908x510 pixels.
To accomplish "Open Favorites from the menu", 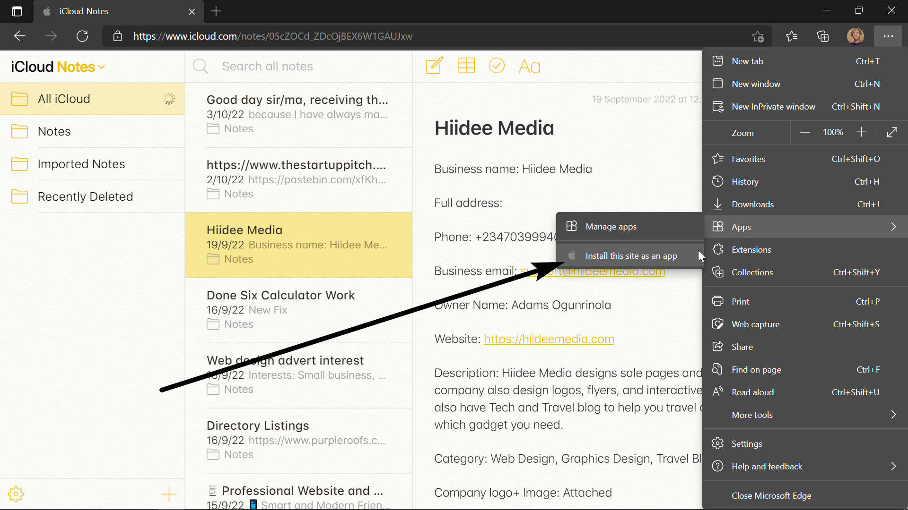I will [805, 159].
